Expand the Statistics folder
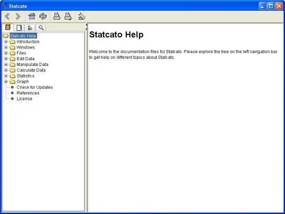Viewport: 285px width, 214px height. pyautogui.click(x=6, y=76)
